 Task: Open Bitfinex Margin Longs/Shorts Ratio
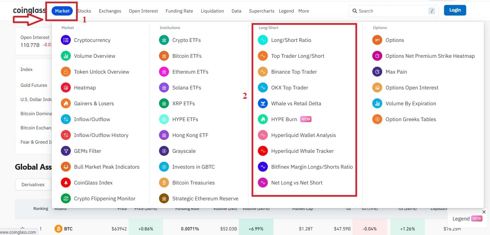click(312, 167)
